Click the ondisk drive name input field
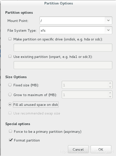The image size is (116, 156). 63,48
